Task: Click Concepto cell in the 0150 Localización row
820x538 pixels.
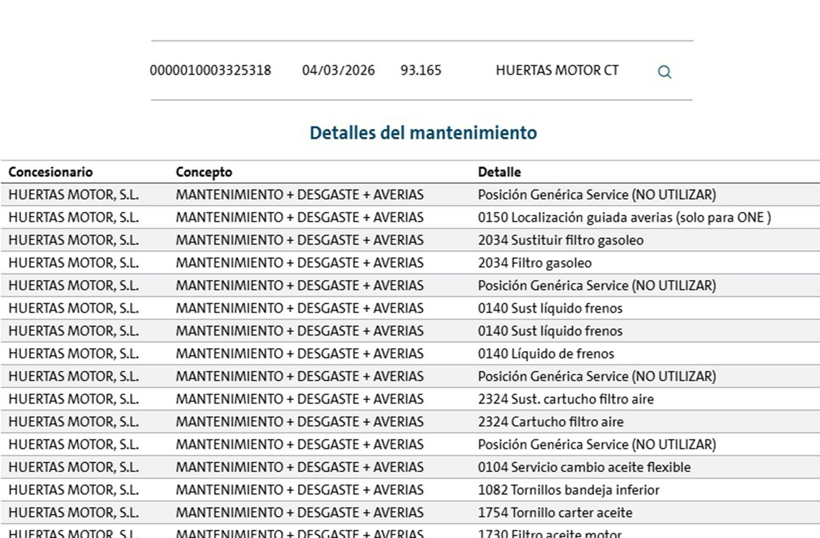Action: click(x=300, y=217)
